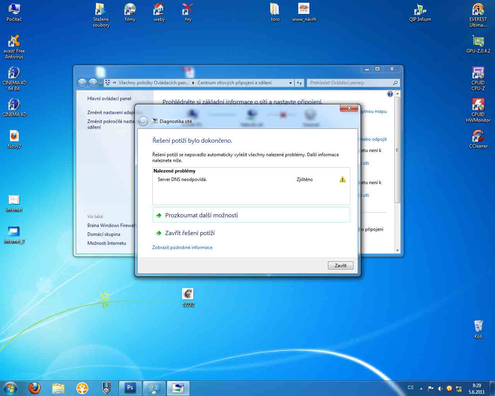
Task: Expand the address bar history dropdown
Action: (x=290, y=83)
